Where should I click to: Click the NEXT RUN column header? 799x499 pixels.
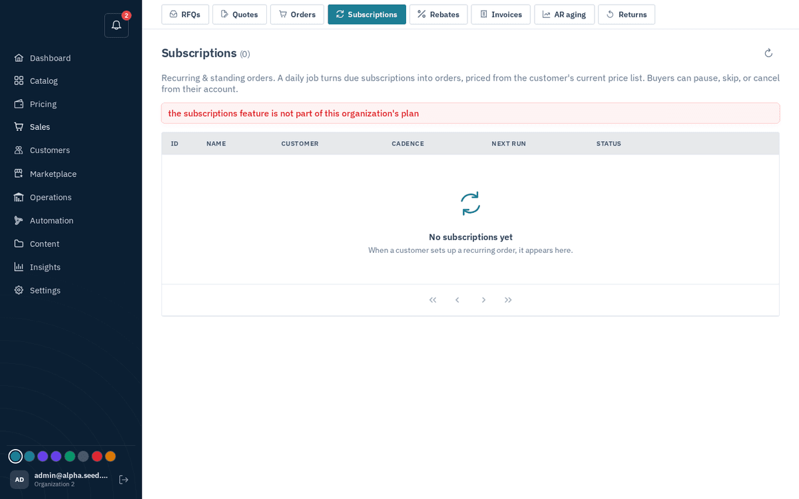click(509, 144)
